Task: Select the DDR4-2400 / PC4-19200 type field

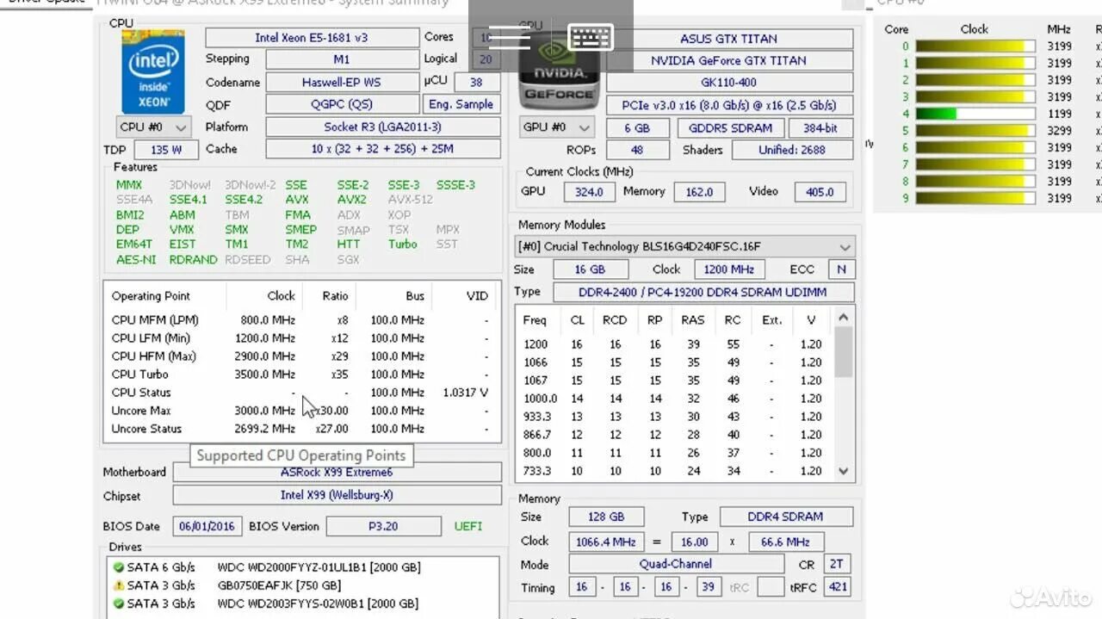Action: click(x=703, y=292)
